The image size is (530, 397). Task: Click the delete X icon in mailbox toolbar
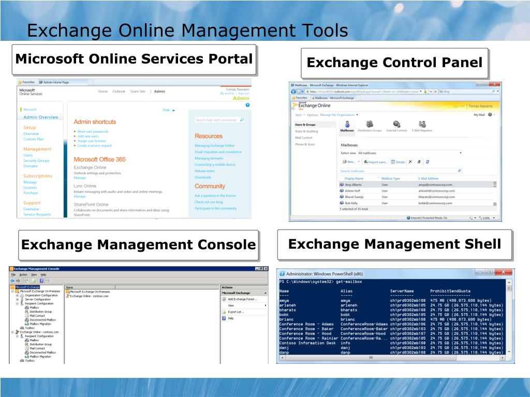pos(410,162)
